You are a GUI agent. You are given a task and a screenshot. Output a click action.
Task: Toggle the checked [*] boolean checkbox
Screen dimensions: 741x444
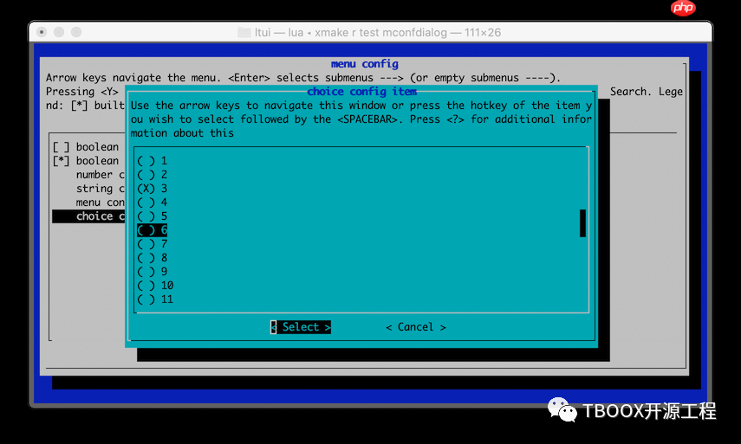point(61,161)
